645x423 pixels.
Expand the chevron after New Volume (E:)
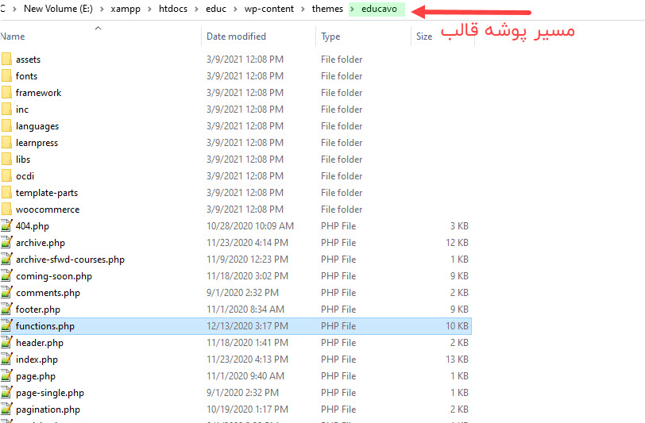(102, 9)
